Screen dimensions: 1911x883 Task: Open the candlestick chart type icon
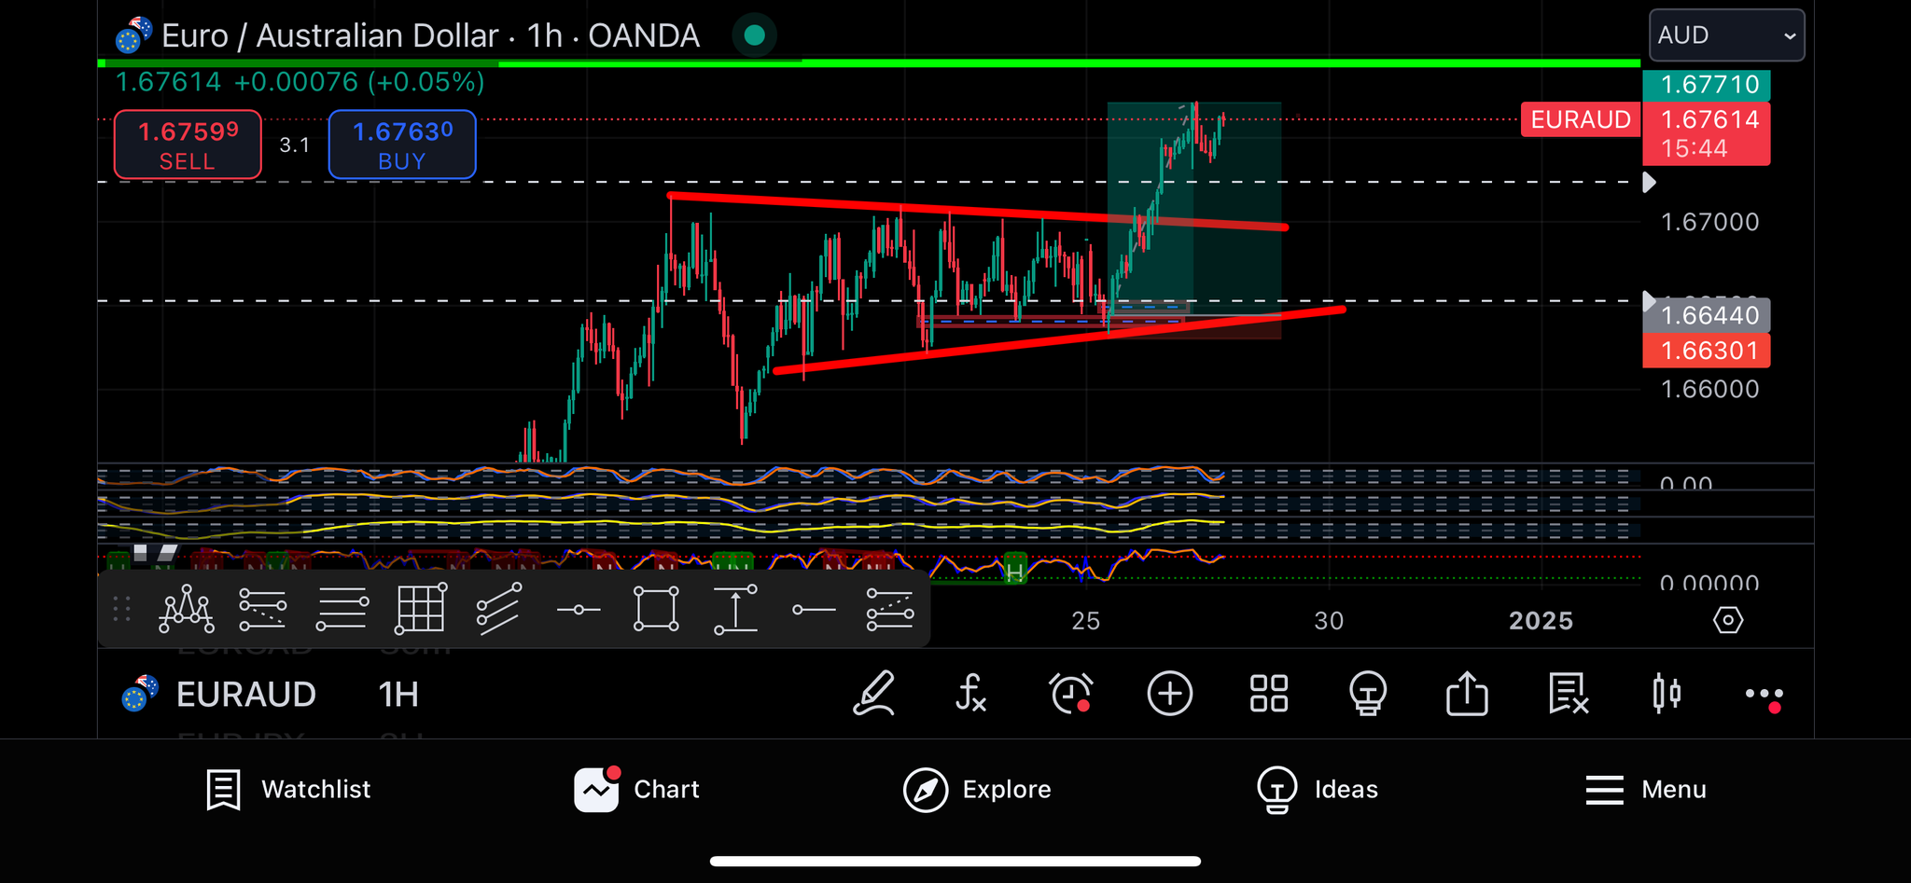[x=1667, y=695]
